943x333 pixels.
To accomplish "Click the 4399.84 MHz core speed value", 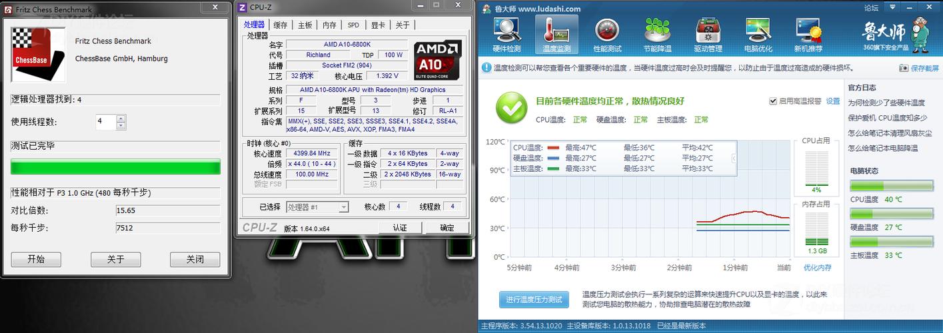I will pos(311,154).
